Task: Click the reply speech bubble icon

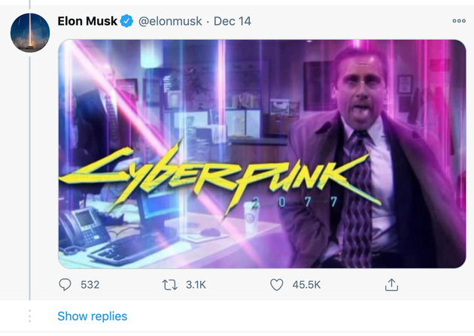Action: pyautogui.click(x=66, y=285)
